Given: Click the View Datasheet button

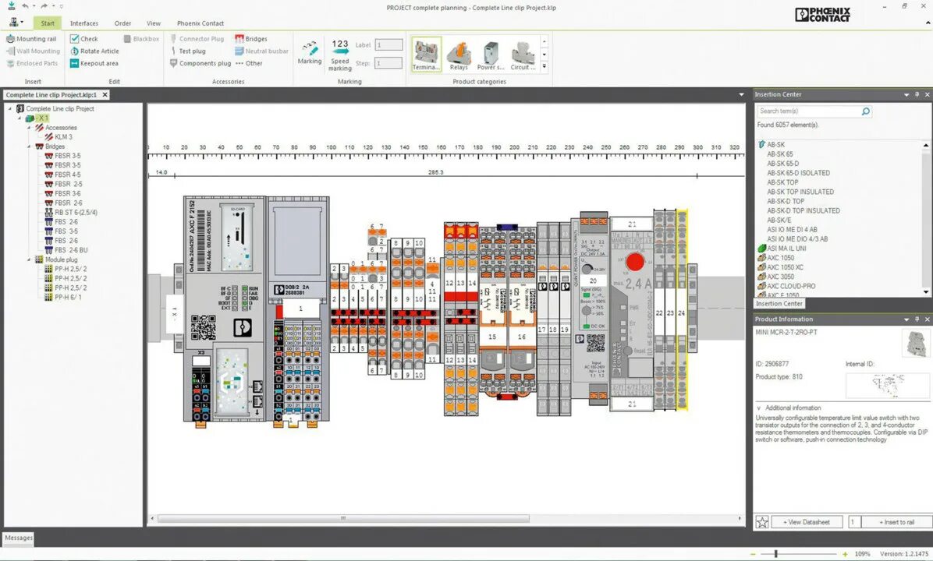Looking at the screenshot, I should coord(807,522).
